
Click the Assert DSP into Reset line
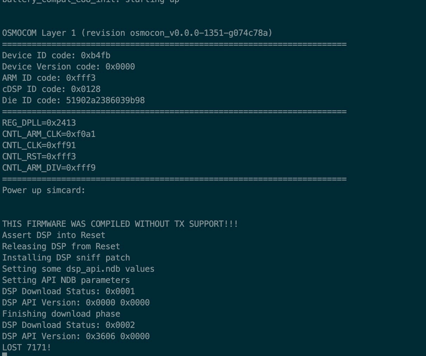54,235
